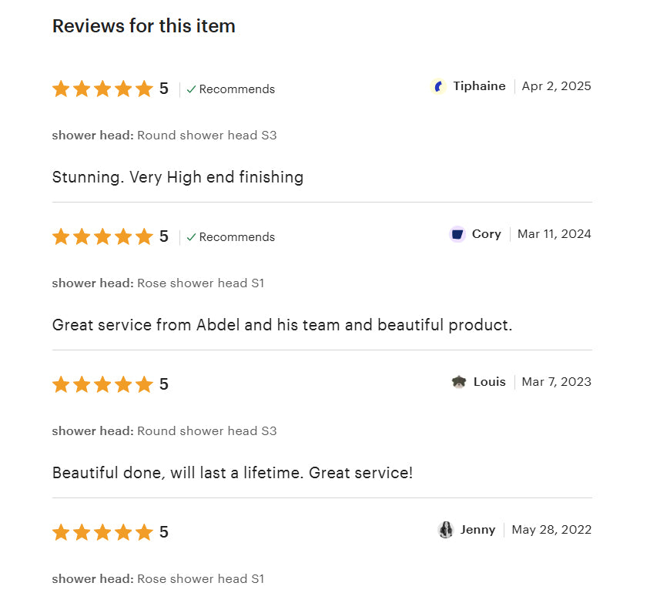This screenshot has width=650, height=613.
Task: Open reviewer Cory's profile name link
Action: 486,234
